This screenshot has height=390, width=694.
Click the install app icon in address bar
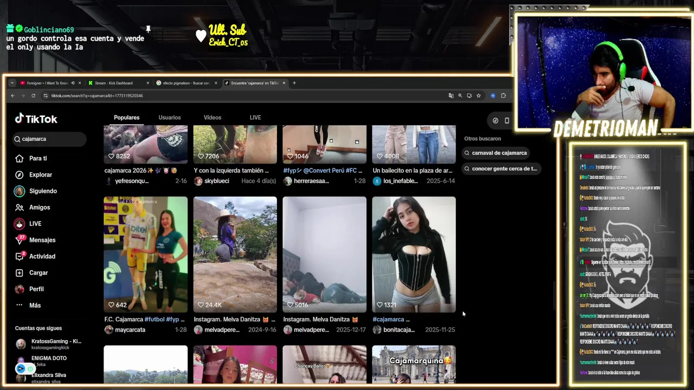pos(469,95)
